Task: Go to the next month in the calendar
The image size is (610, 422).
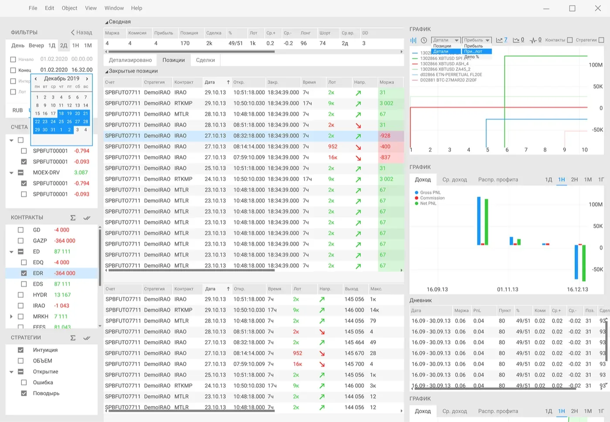Action: [x=87, y=79]
